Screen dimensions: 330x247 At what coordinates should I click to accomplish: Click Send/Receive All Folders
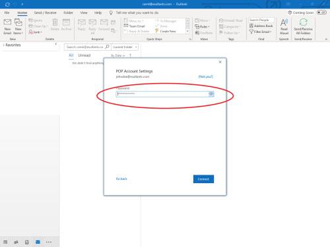tap(303, 26)
